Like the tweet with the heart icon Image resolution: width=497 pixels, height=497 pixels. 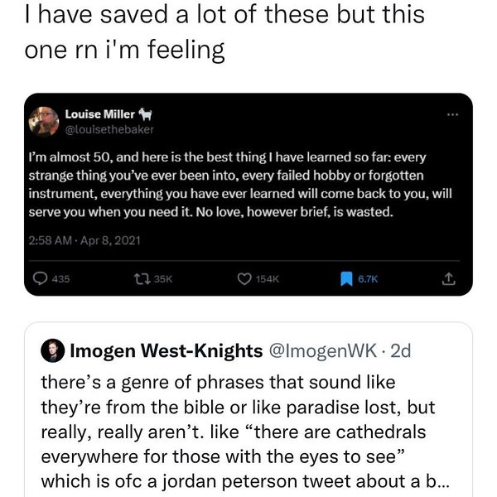244,280
